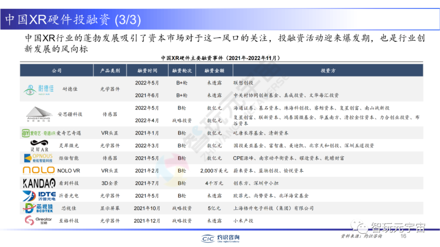Click the 传感器 cell in 炬佑智能 row
The width and height of the screenshot is (440, 247).
point(110,158)
